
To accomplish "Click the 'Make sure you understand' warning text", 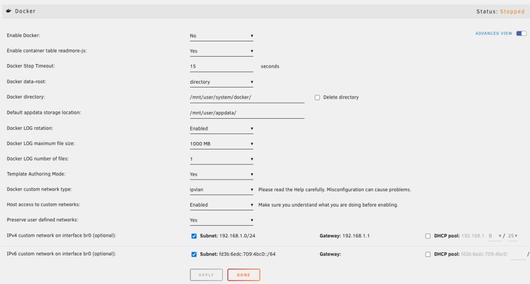I will pos(328,205).
